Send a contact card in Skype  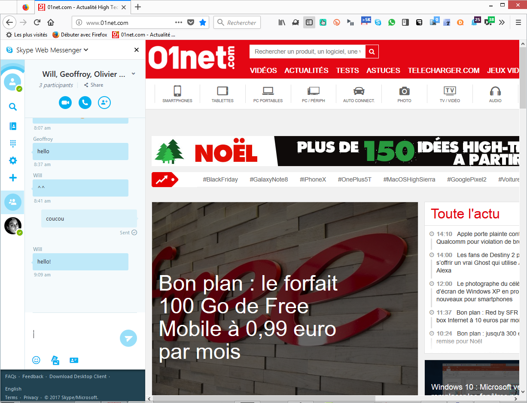point(74,360)
